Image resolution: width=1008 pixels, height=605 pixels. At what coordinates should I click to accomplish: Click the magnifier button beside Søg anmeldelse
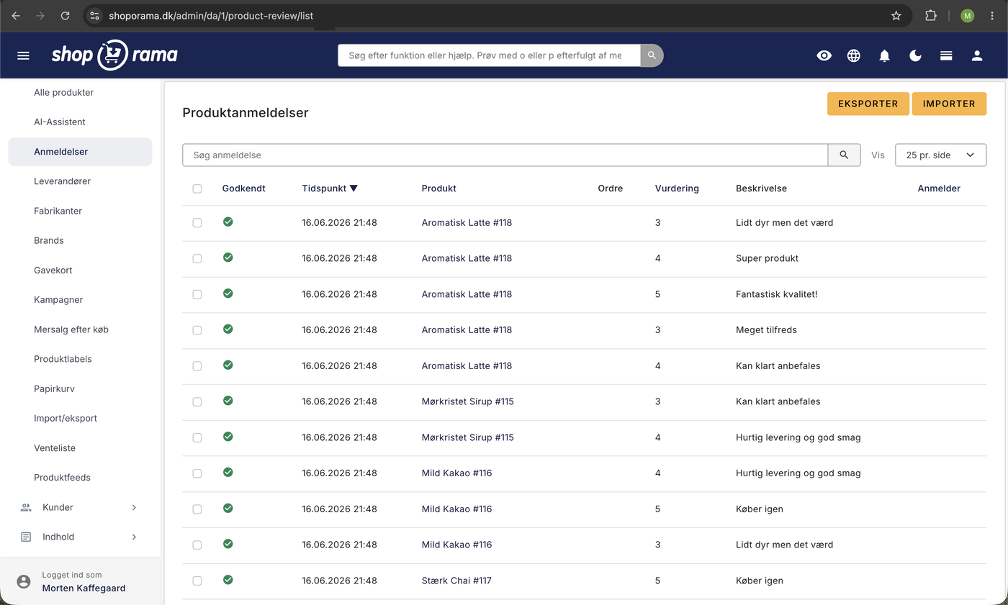click(x=845, y=155)
